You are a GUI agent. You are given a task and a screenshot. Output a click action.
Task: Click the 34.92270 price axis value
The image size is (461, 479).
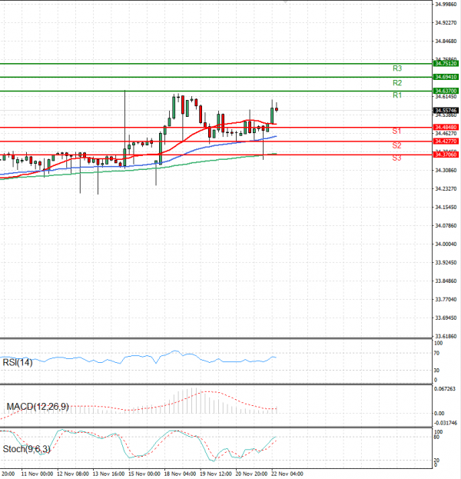446,22
